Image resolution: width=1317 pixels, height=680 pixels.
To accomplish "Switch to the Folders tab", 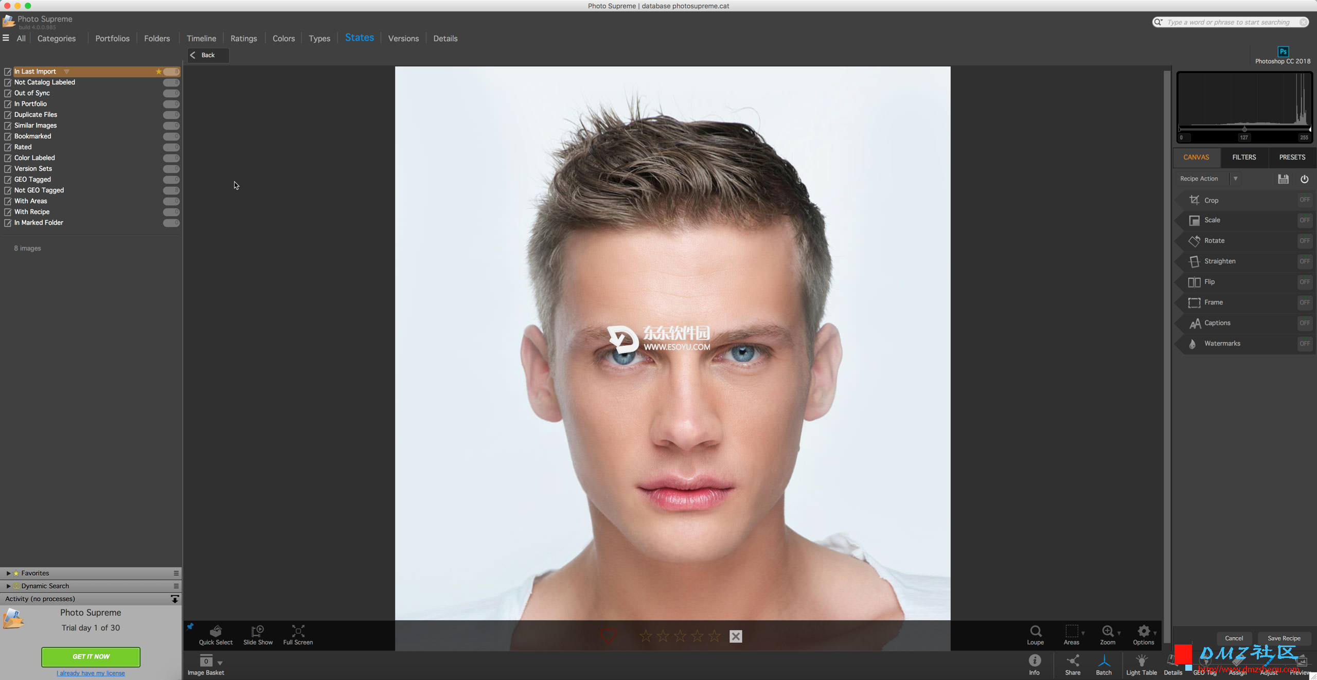I will (157, 39).
